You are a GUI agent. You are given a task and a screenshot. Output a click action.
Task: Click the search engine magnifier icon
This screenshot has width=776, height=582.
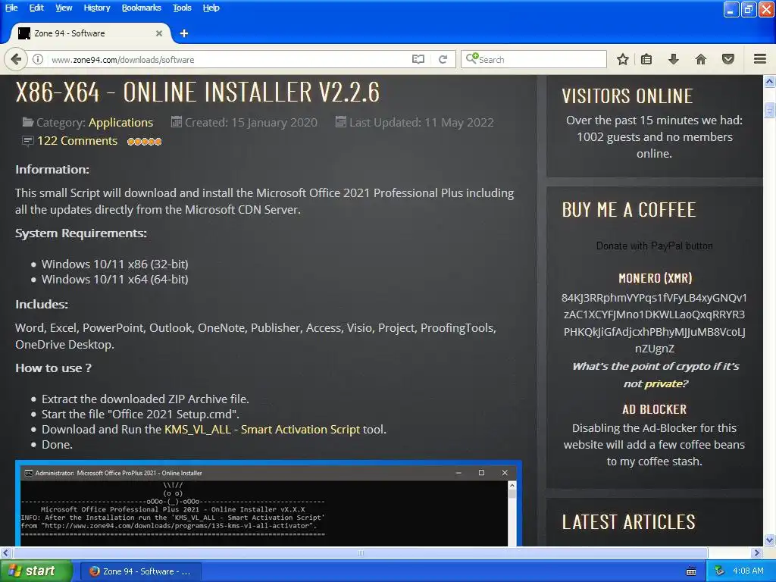(471, 58)
